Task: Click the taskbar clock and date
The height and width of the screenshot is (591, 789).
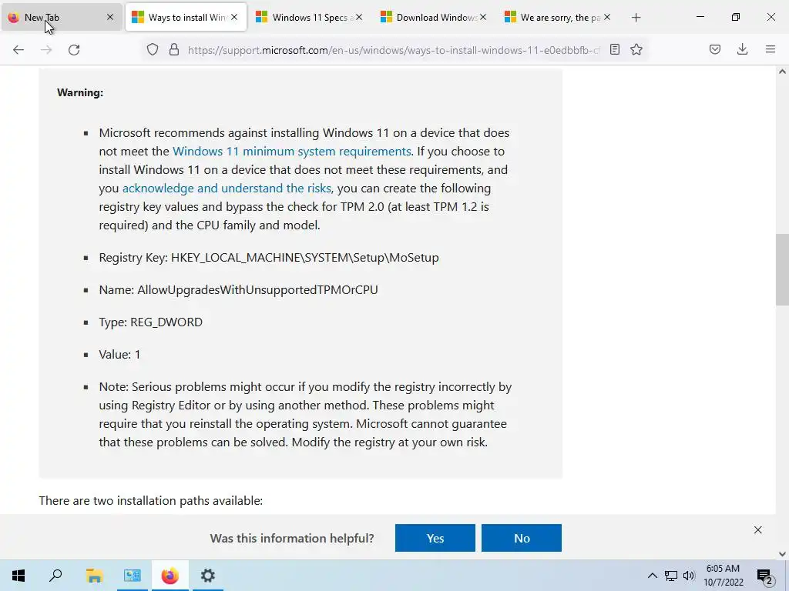Action: pyautogui.click(x=723, y=576)
